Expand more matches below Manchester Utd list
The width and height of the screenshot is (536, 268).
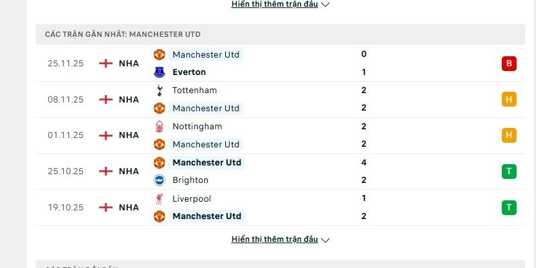coord(275,239)
